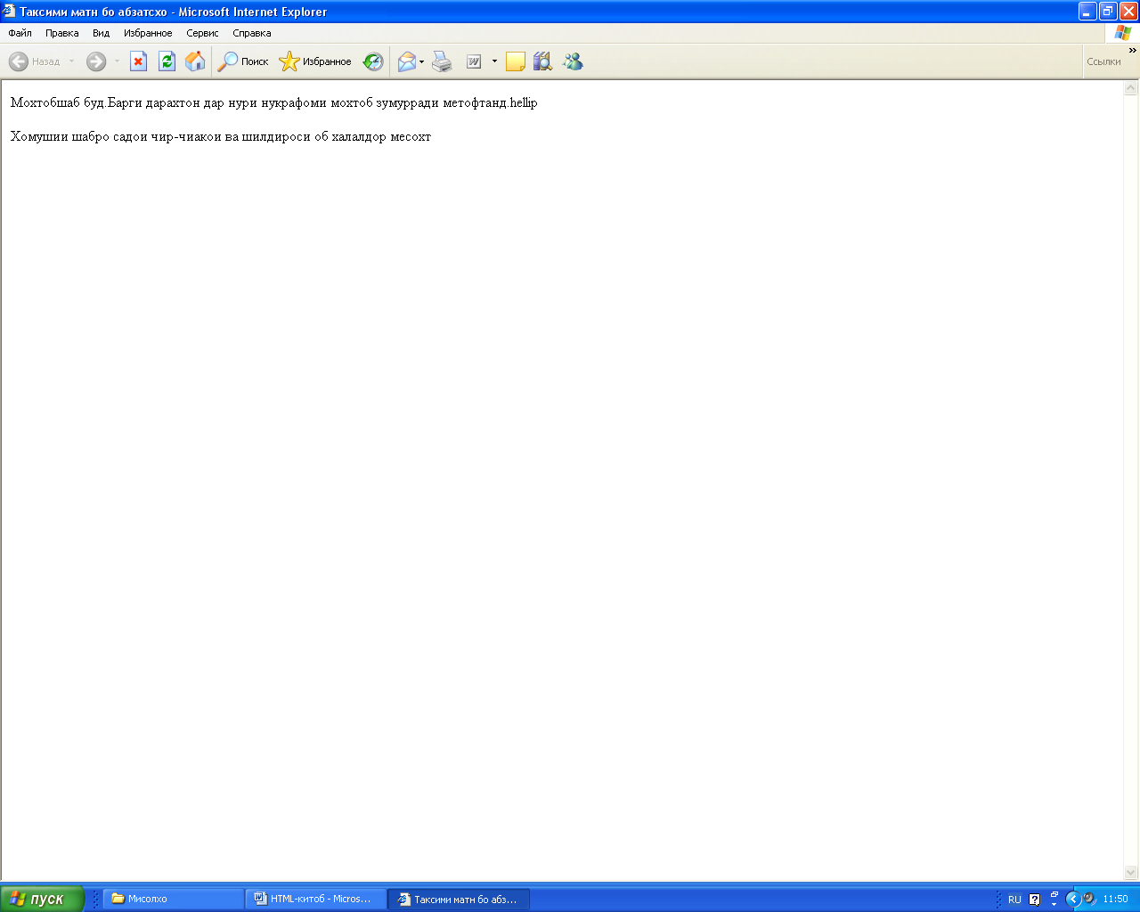Expand toolbar overflow chevron near Ссылки

tap(1133, 51)
